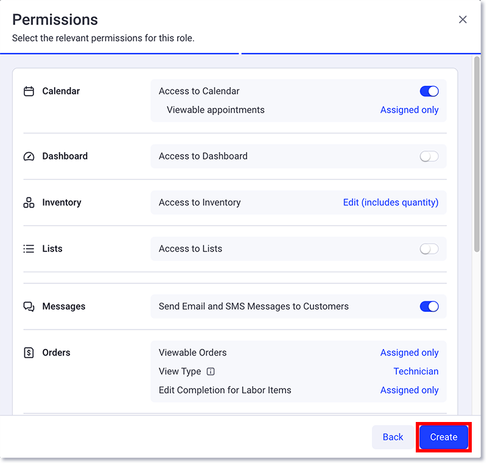Enable Access to Dashboard
Screen dimensions: 487x464
point(429,156)
